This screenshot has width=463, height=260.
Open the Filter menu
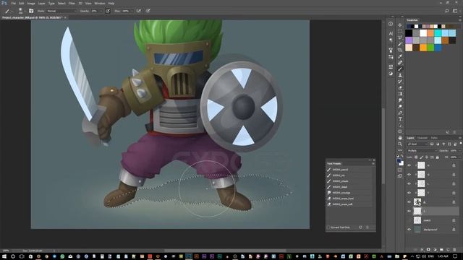72,3
